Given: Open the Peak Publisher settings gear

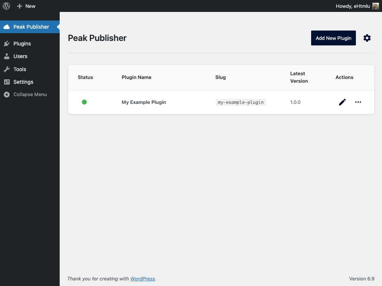Looking at the screenshot, I should pyautogui.click(x=367, y=38).
